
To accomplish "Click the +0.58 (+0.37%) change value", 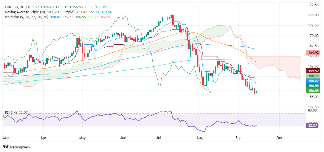I will click(x=98, y=7).
